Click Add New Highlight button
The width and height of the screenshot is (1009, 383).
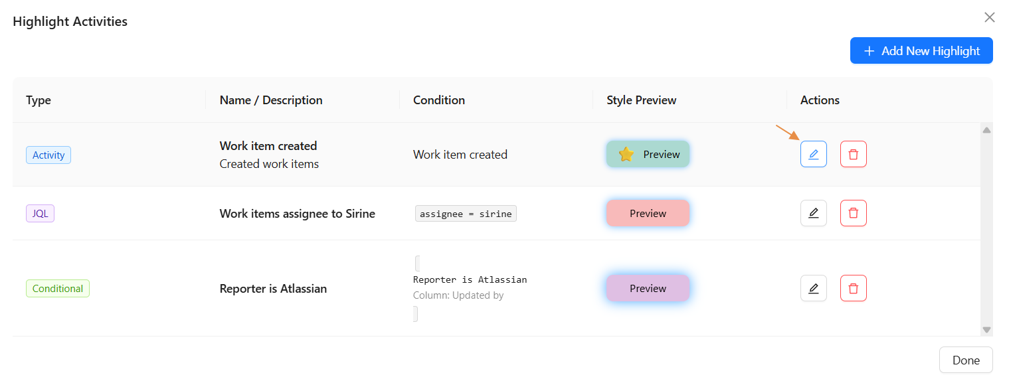[921, 50]
